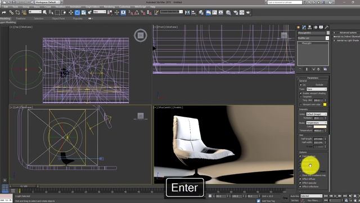Toggle the Affect reflections checkbox
This screenshot has width=360, height=203.
pyautogui.click(x=300, y=187)
